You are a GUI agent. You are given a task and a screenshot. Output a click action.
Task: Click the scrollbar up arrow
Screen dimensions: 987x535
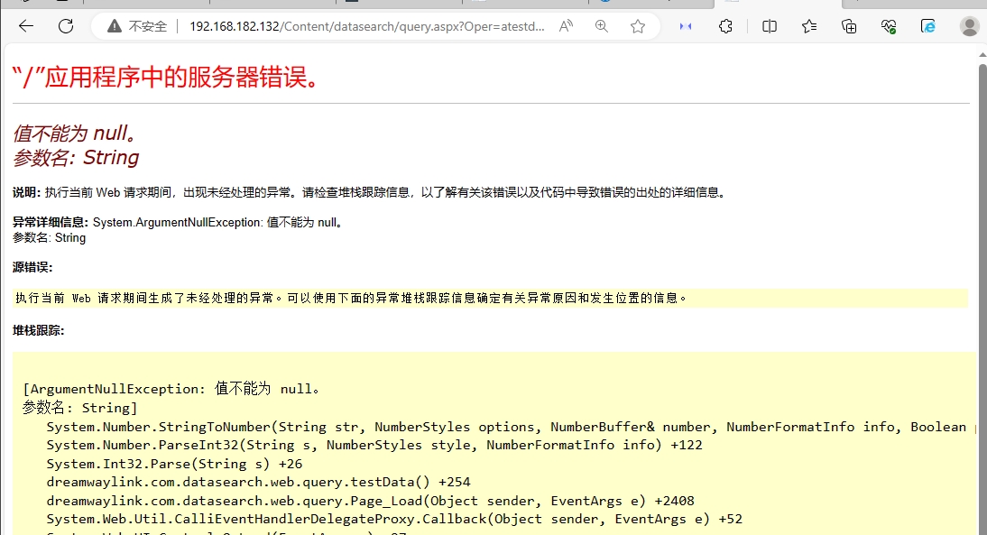[x=982, y=56]
